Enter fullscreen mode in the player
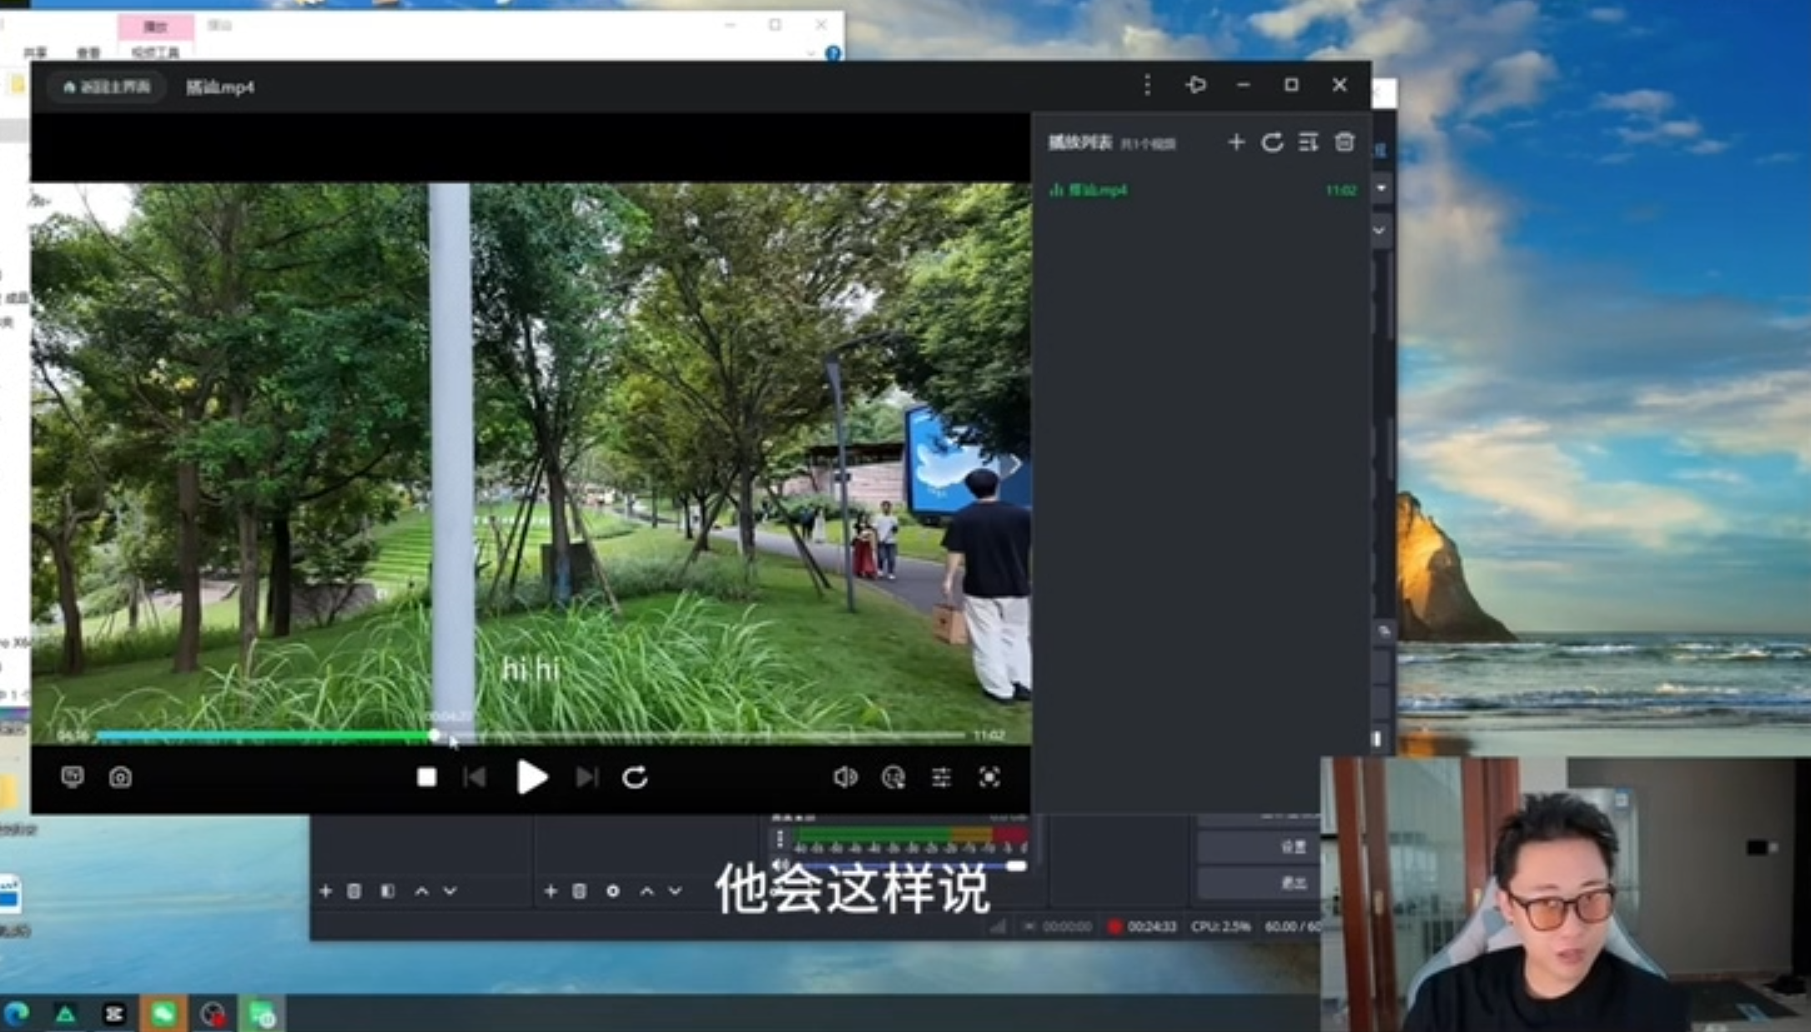The height and width of the screenshot is (1032, 1811). pyautogui.click(x=989, y=777)
